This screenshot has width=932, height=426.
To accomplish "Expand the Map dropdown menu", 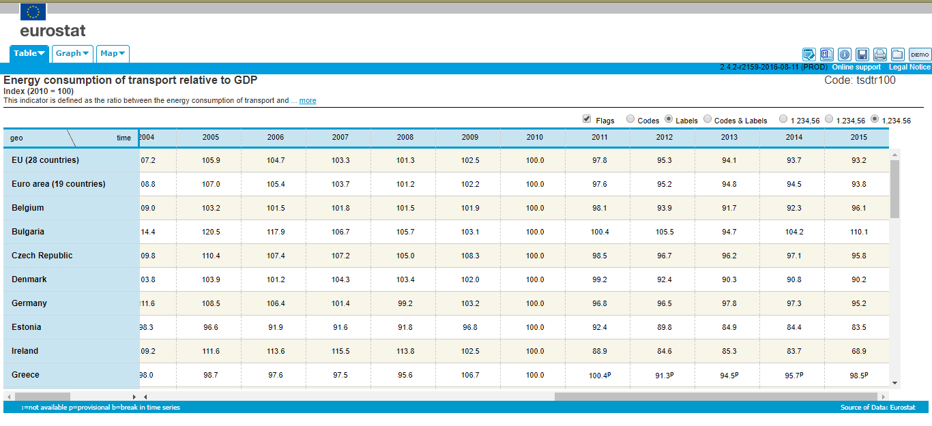I will [113, 53].
